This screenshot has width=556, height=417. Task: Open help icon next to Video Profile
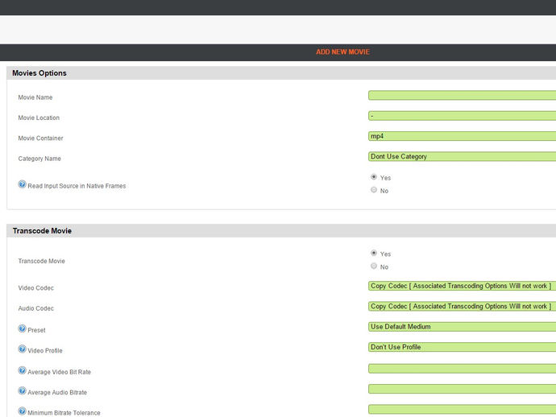pos(22,349)
